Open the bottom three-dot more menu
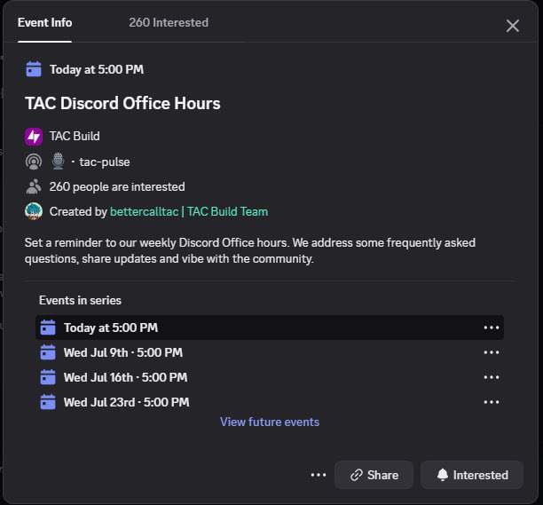 coord(319,475)
